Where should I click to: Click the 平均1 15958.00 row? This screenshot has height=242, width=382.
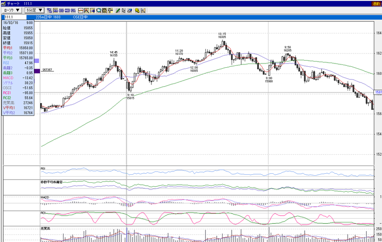click(18, 48)
